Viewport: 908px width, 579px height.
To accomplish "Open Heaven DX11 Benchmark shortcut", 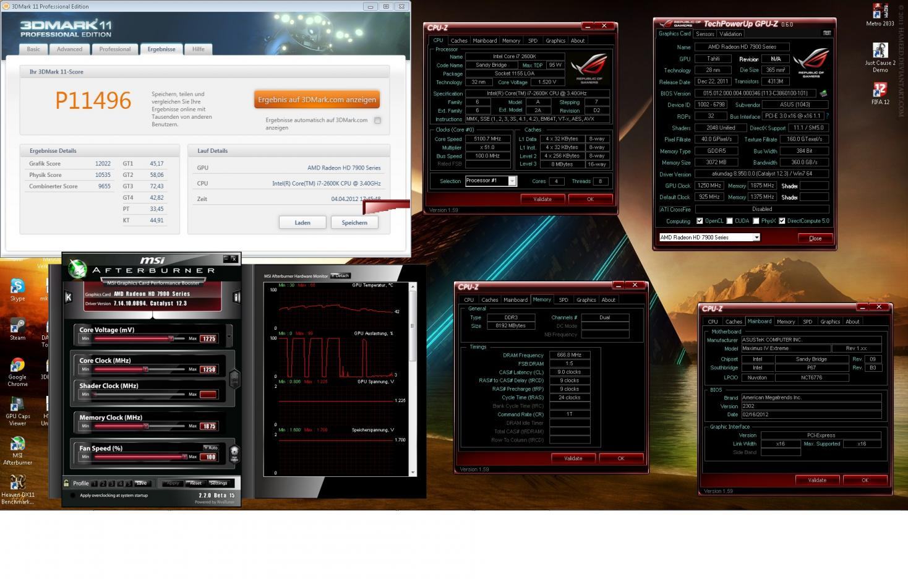I will [x=17, y=489].
